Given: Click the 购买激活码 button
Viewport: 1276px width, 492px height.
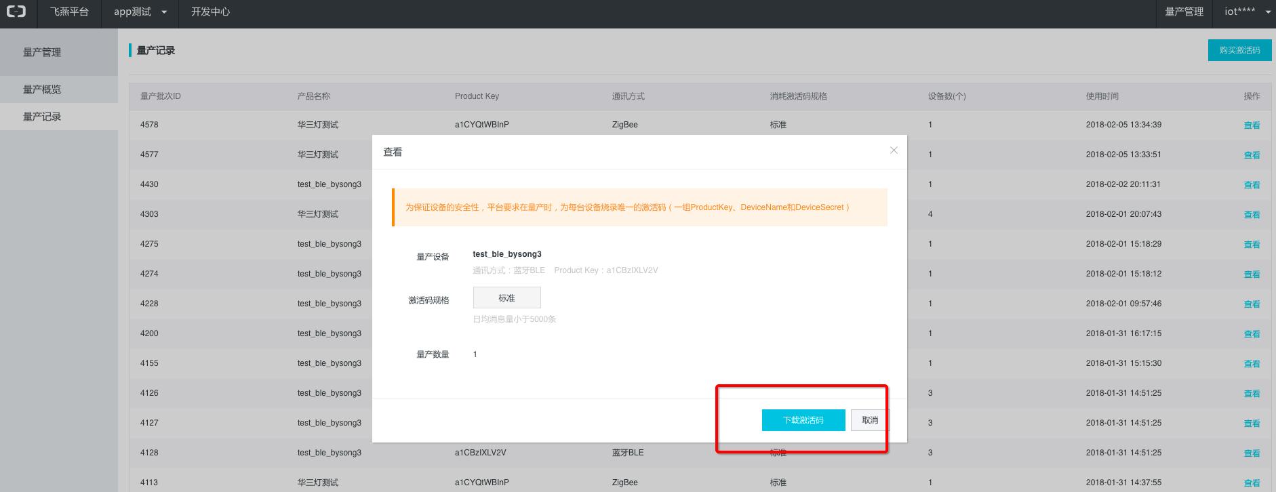Looking at the screenshot, I should pyautogui.click(x=1239, y=50).
